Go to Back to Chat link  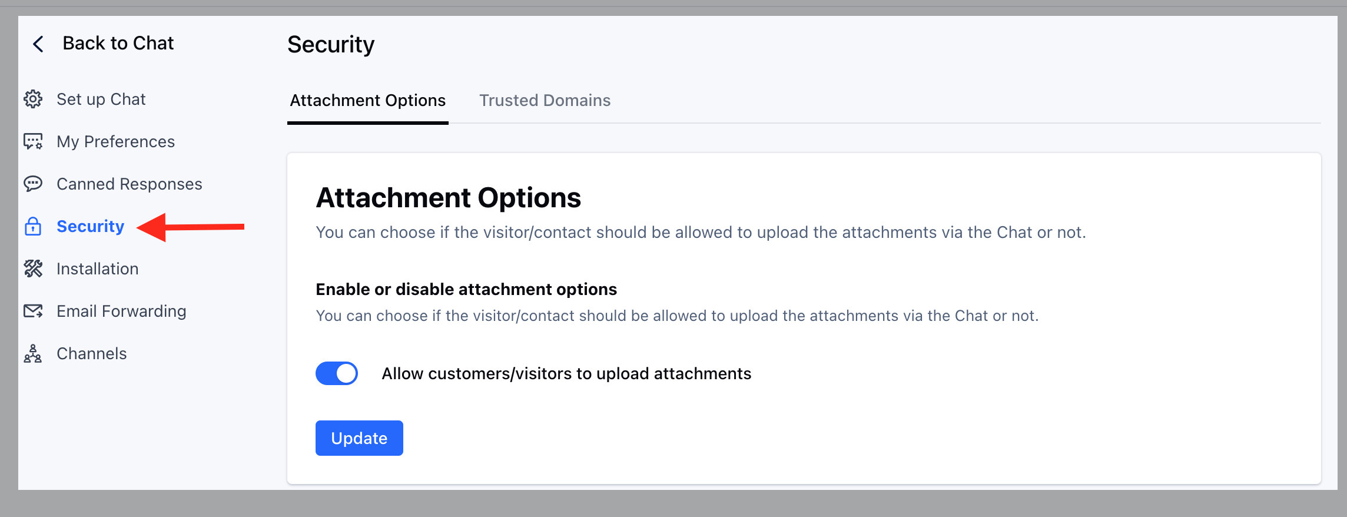118,43
